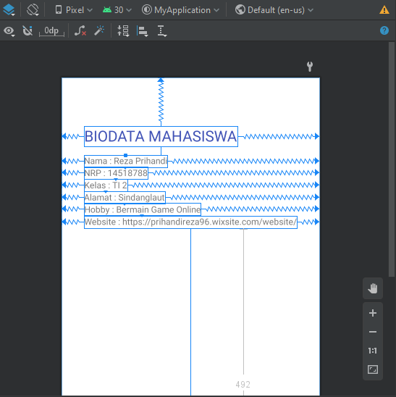Open the MyApplication theme dropdown

[180, 10]
